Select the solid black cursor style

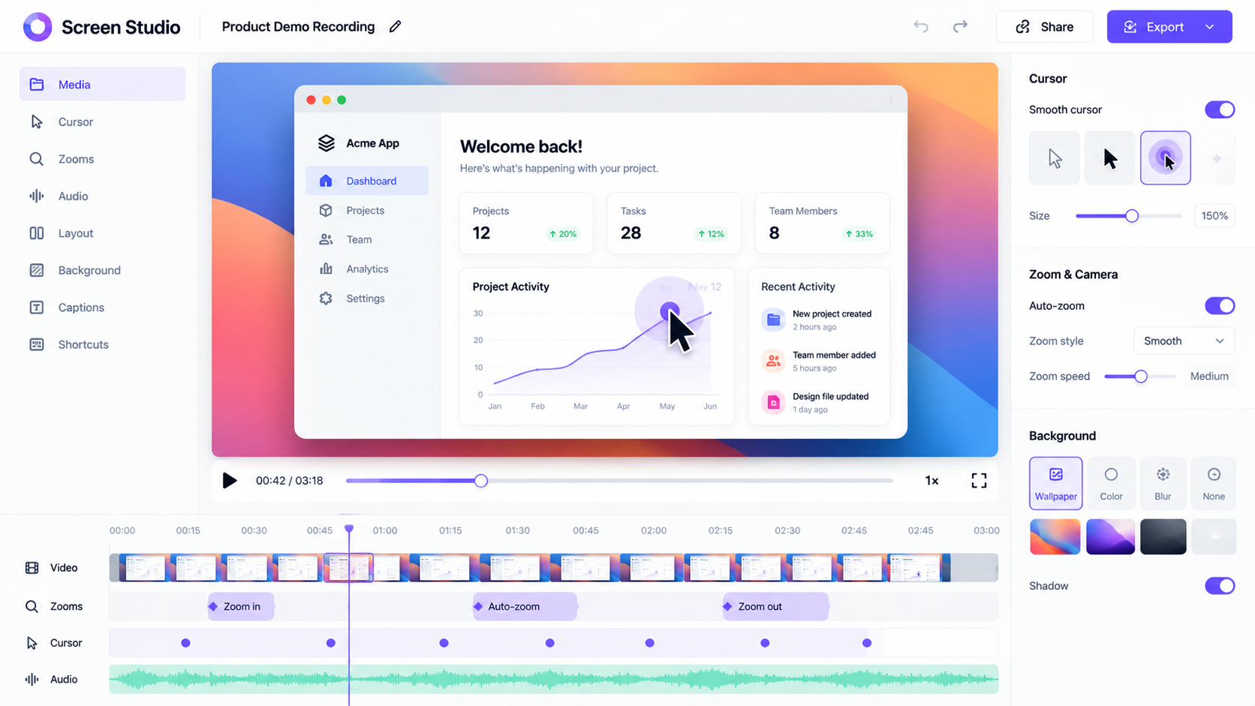coord(1109,158)
